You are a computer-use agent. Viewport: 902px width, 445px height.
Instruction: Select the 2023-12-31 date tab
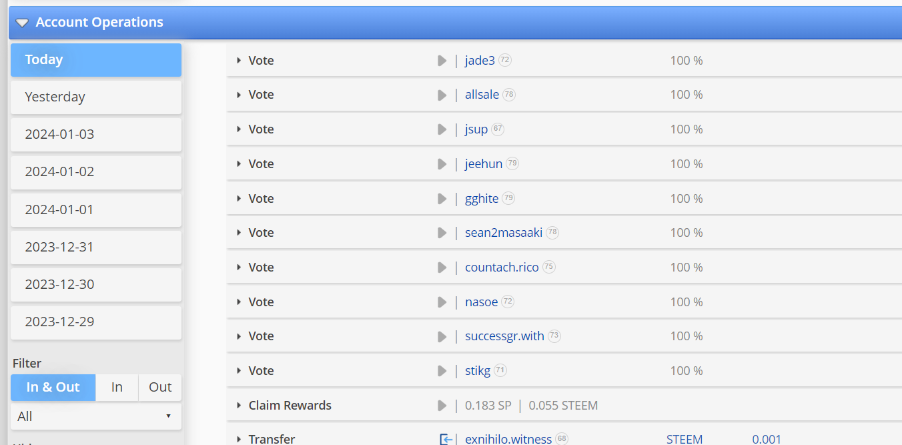click(96, 247)
